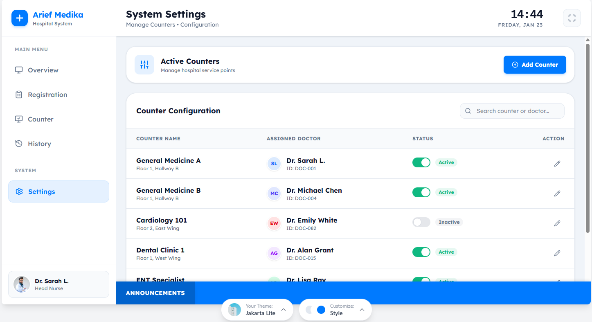Click the Add Counter button
The height and width of the screenshot is (322, 592).
[534, 65]
